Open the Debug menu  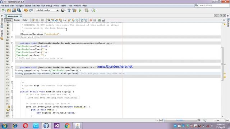(x=49, y=6)
